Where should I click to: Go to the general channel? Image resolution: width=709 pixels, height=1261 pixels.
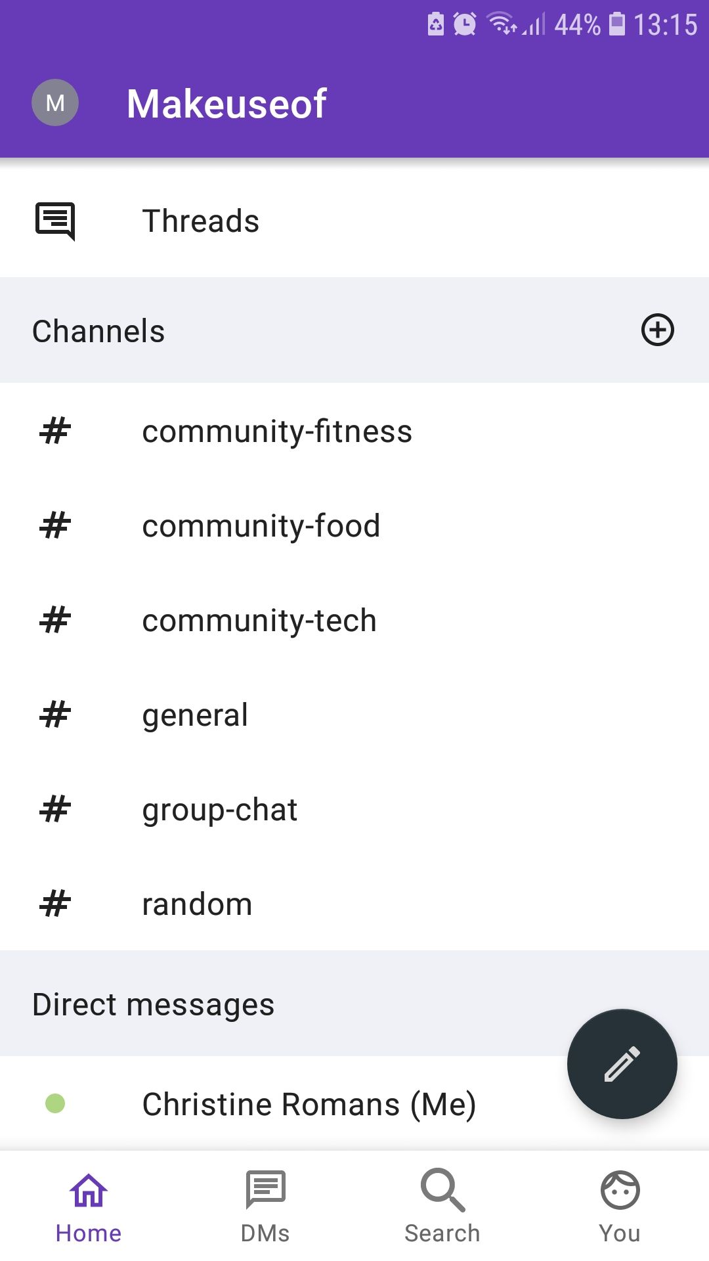click(195, 715)
